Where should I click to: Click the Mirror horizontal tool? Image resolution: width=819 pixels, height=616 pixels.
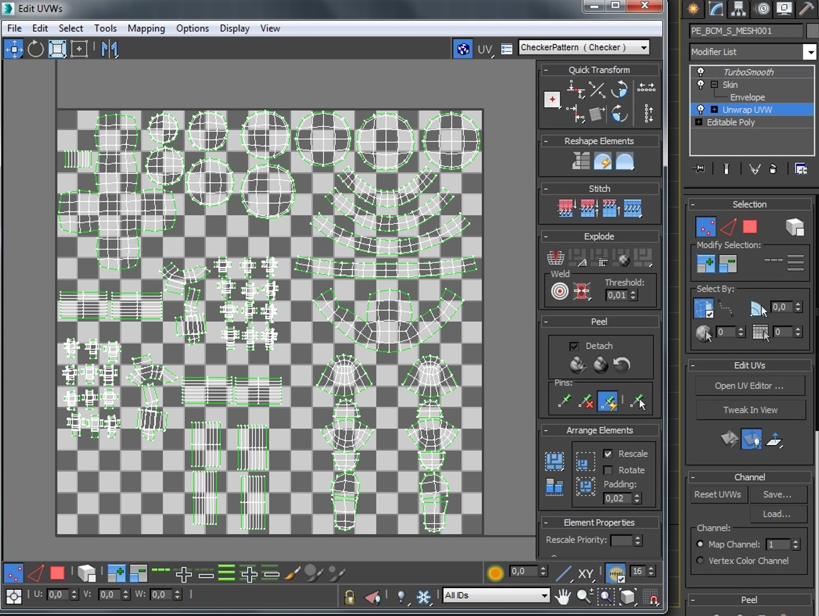pos(110,49)
